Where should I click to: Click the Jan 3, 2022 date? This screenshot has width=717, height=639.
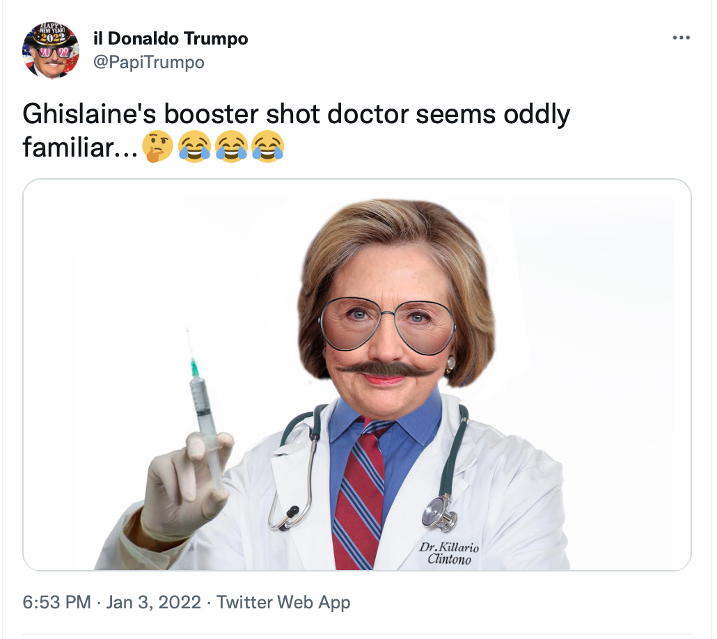154,602
